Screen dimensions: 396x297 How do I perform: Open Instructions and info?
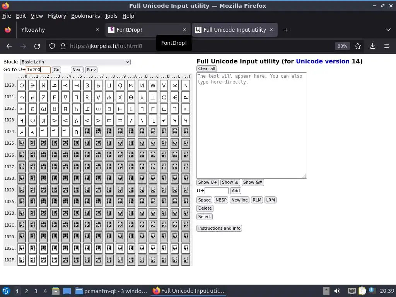click(x=219, y=228)
